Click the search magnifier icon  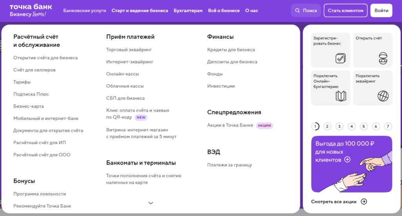click(x=298, y=11)
